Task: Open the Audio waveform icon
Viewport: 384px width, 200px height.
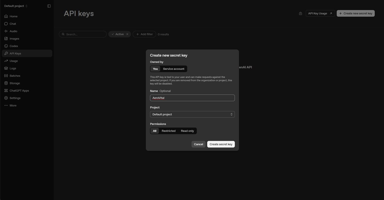Action: (6, 31)
